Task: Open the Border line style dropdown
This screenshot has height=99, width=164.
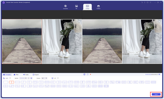Action: 23,78
